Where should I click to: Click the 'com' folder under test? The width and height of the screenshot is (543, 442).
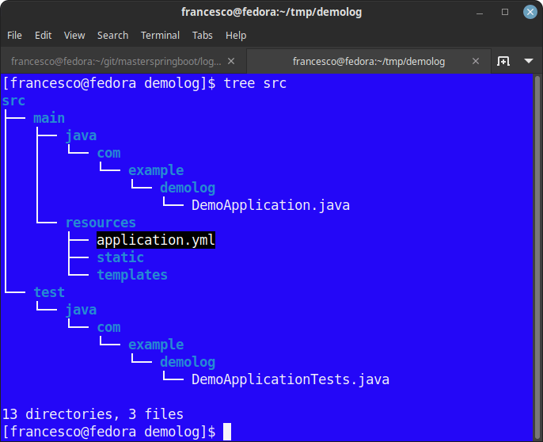[108, 327]
